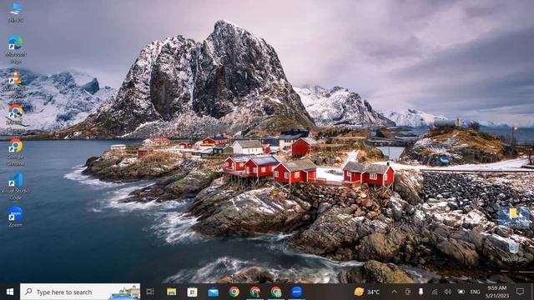Open the 34°C weather widget
Screen dimensions: 534x300
[x=367, y=292]
